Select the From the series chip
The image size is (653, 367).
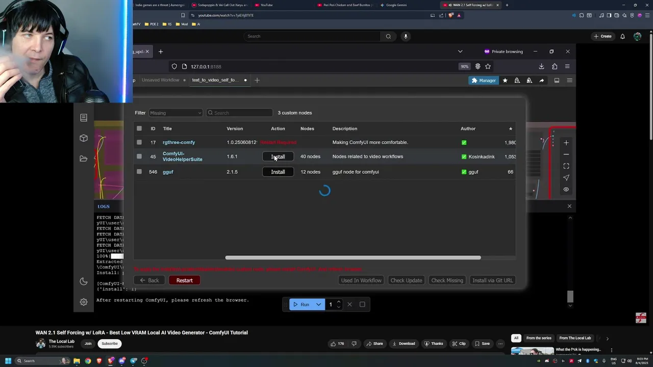tap(539, 338)
